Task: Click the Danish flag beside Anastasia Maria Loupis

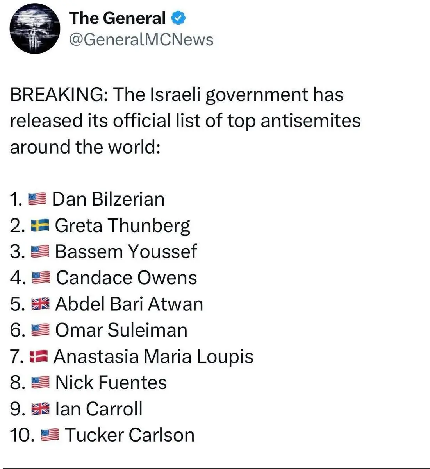Action: (x=39, y=356)
